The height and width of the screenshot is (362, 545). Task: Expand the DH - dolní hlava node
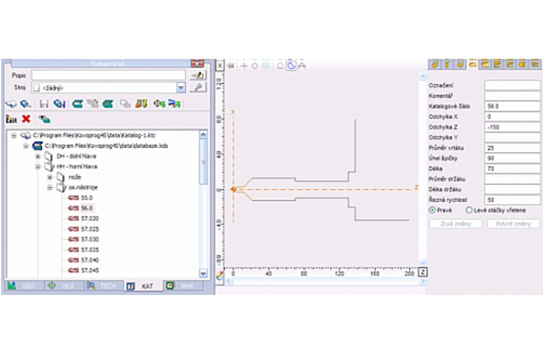[38, 156]
